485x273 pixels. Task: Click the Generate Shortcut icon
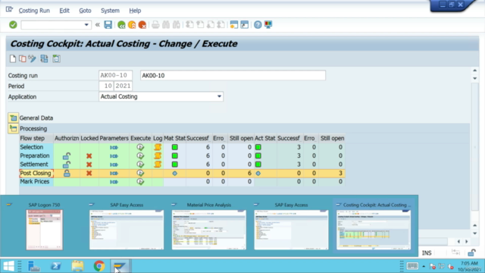244,25
